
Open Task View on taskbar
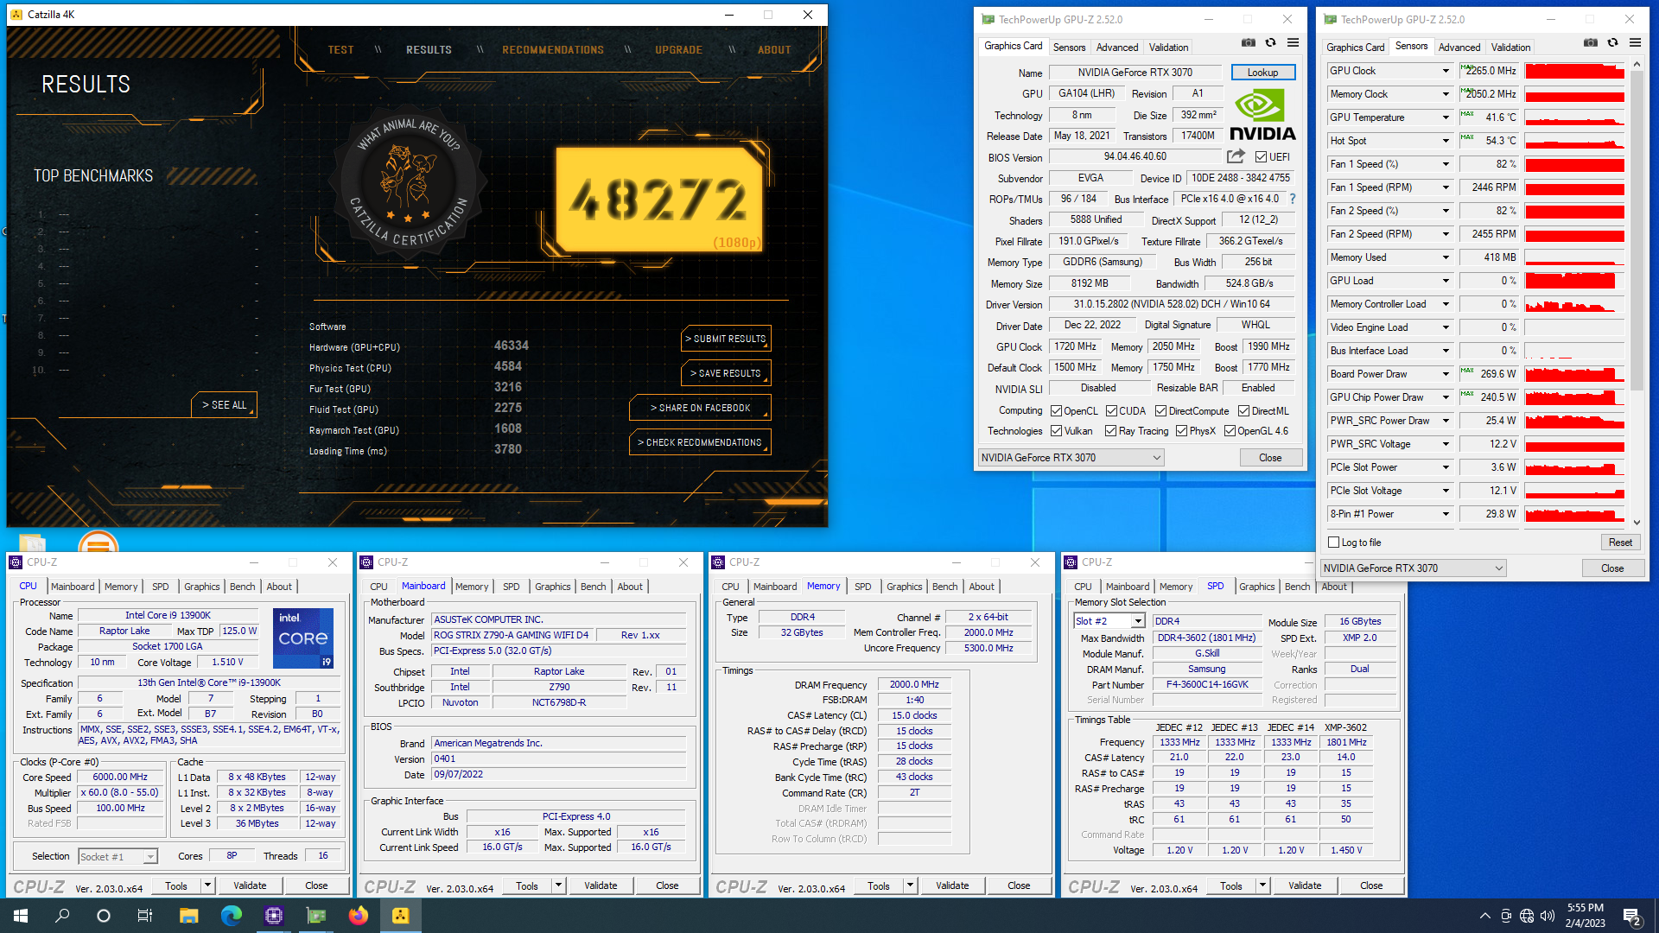(x=145, y=916)
